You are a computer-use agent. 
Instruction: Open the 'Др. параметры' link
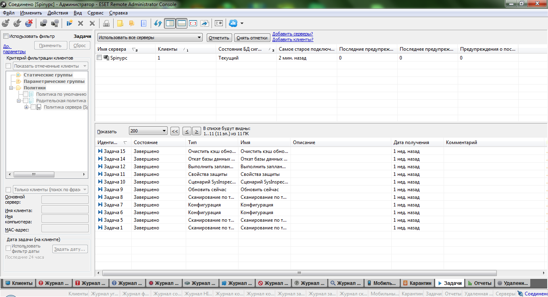pos(14,49)
